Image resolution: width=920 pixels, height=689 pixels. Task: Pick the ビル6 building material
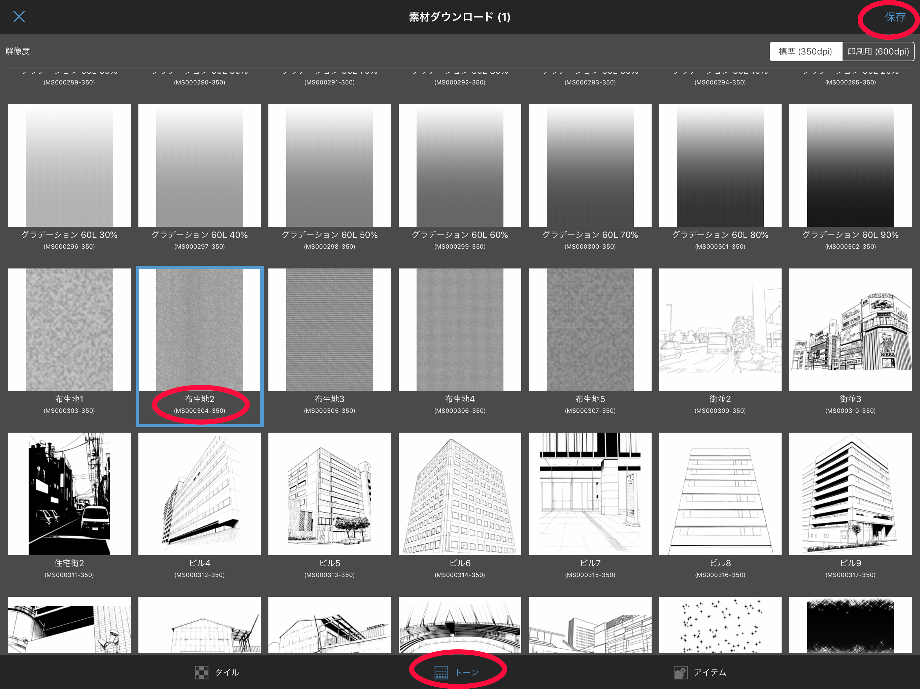(x=460, y=494)
